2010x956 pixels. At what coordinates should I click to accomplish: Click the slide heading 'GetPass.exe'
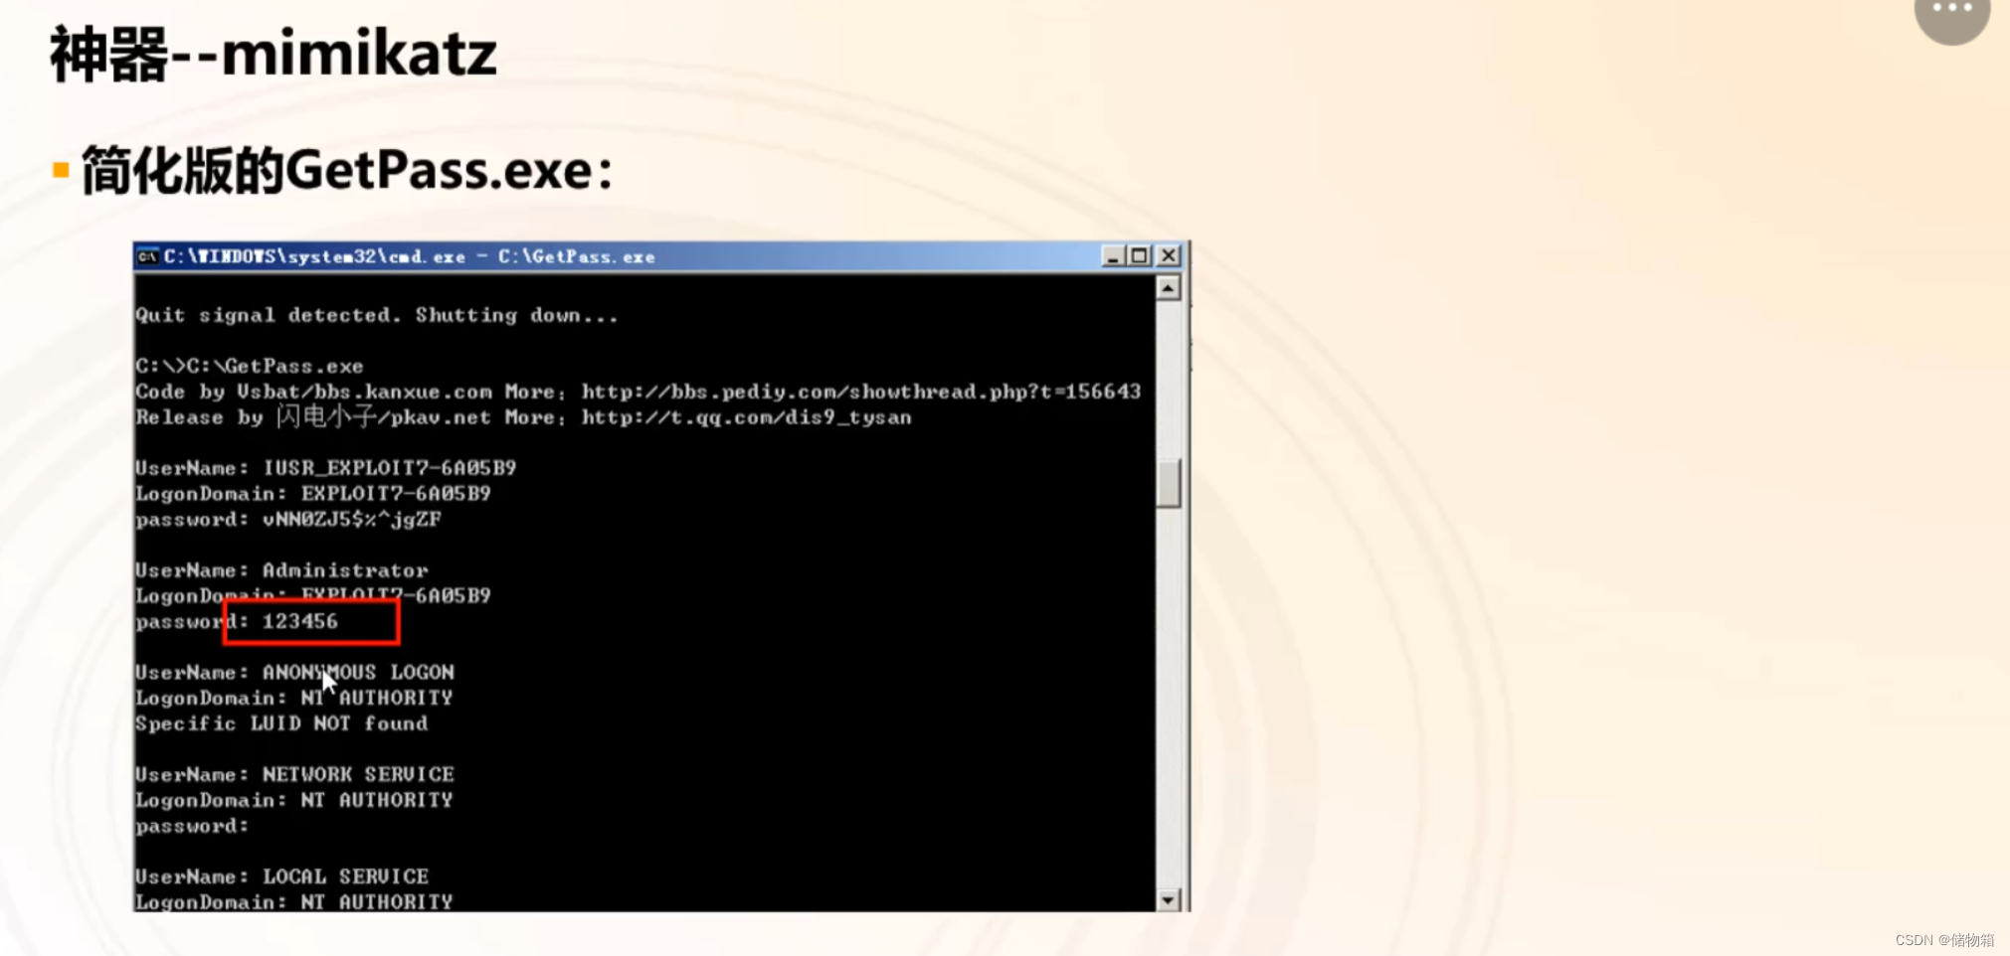pos(440,171)
